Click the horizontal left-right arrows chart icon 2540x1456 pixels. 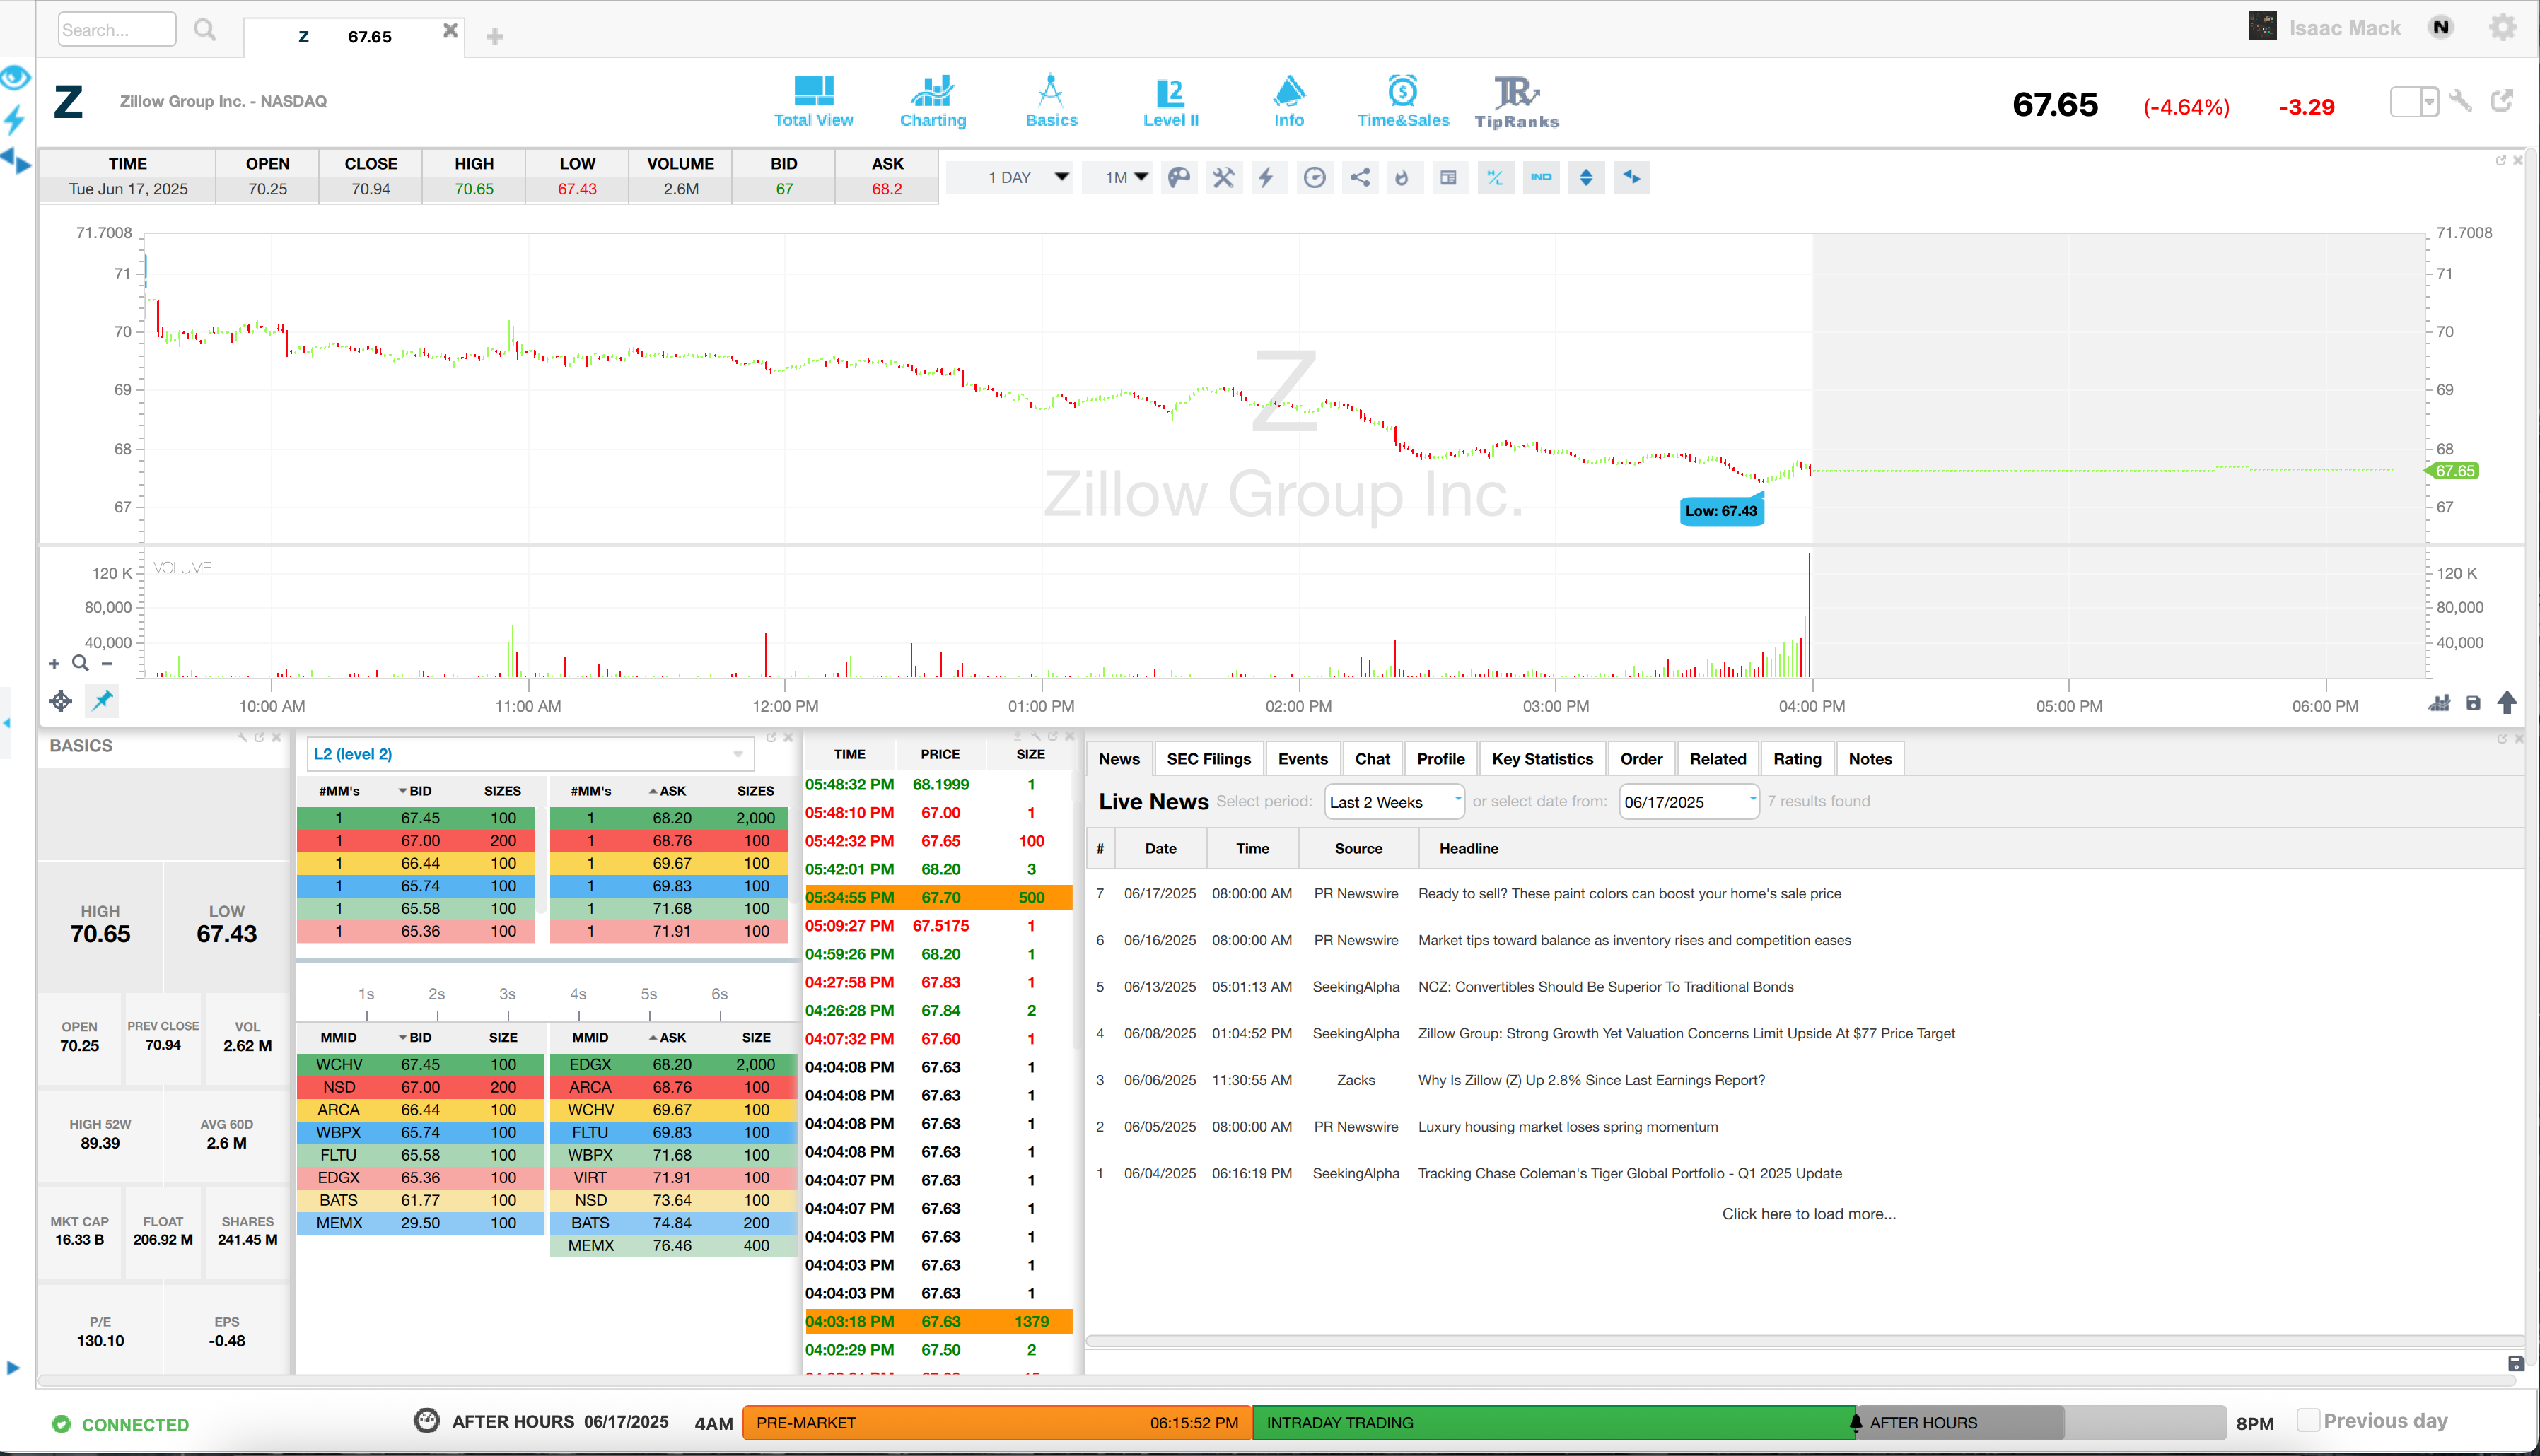1631,178
